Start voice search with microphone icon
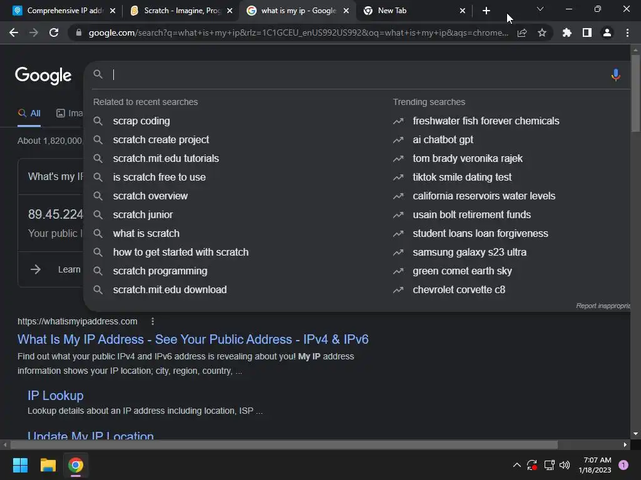 tap(616, 75)
